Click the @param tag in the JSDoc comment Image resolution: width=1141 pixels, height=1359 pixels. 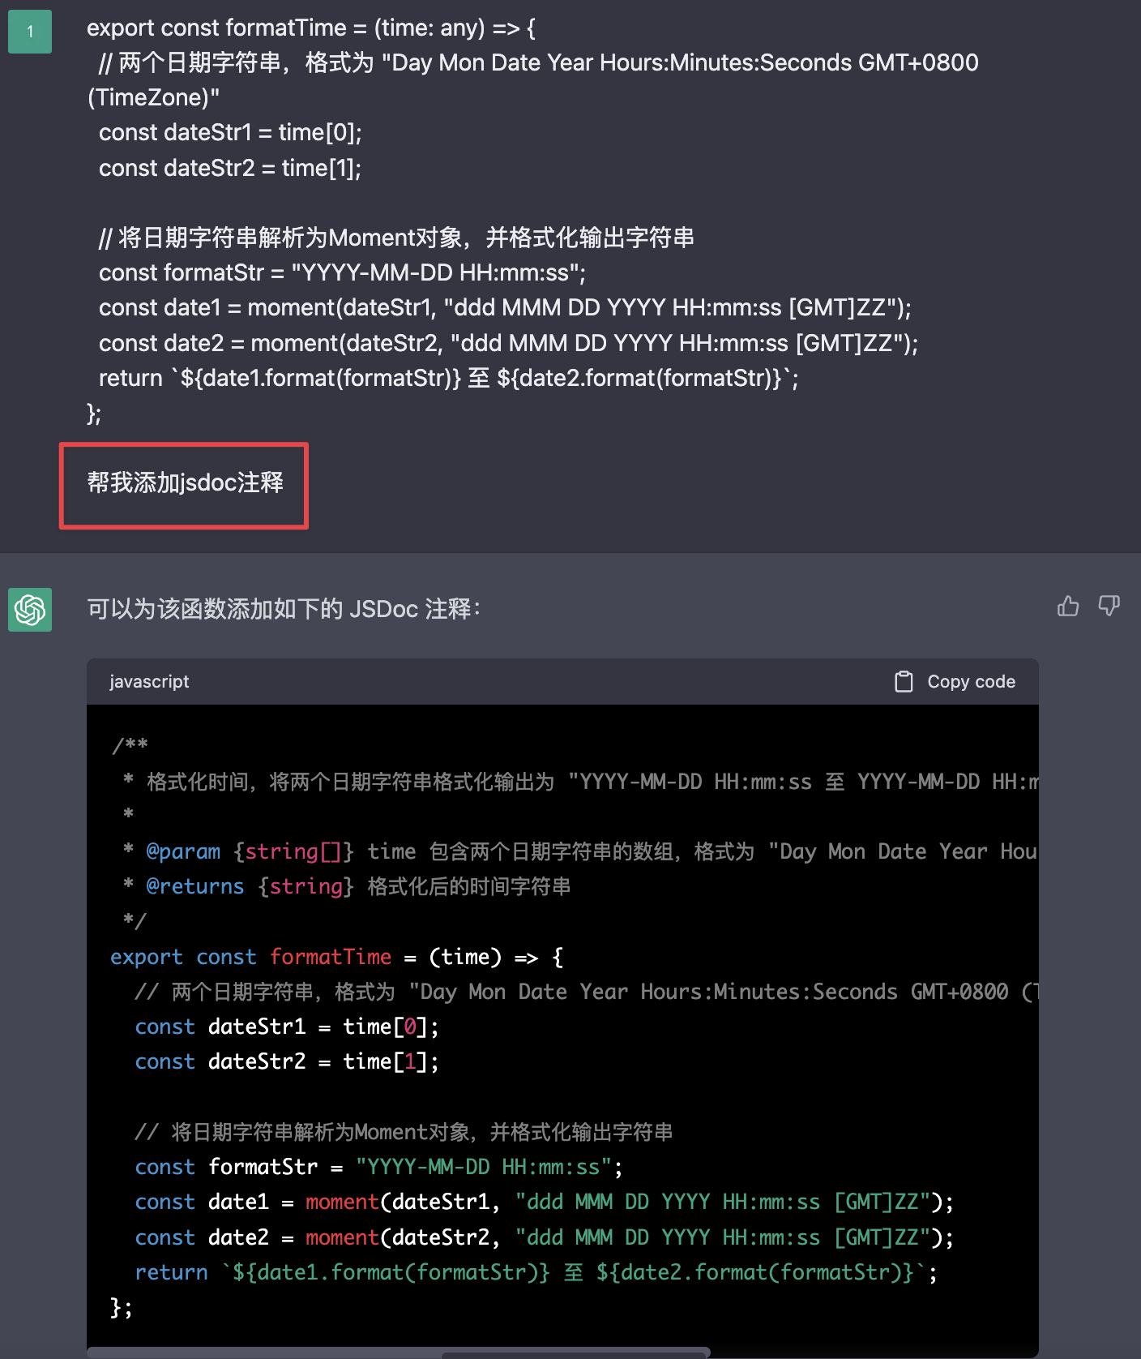click(183, 851)
